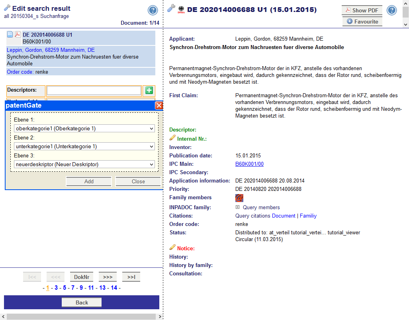Expand INPADOC family Query members plus
This screenshot has width=409, height=320.
(x=237, y=207)
